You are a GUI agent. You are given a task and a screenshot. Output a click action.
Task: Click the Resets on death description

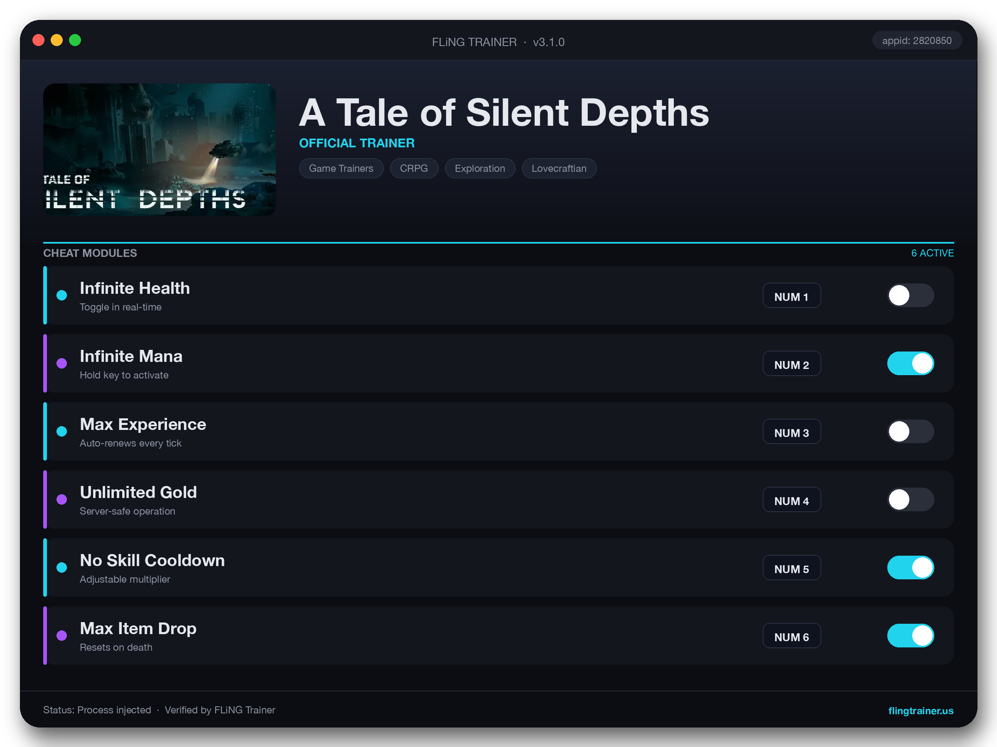116,647
